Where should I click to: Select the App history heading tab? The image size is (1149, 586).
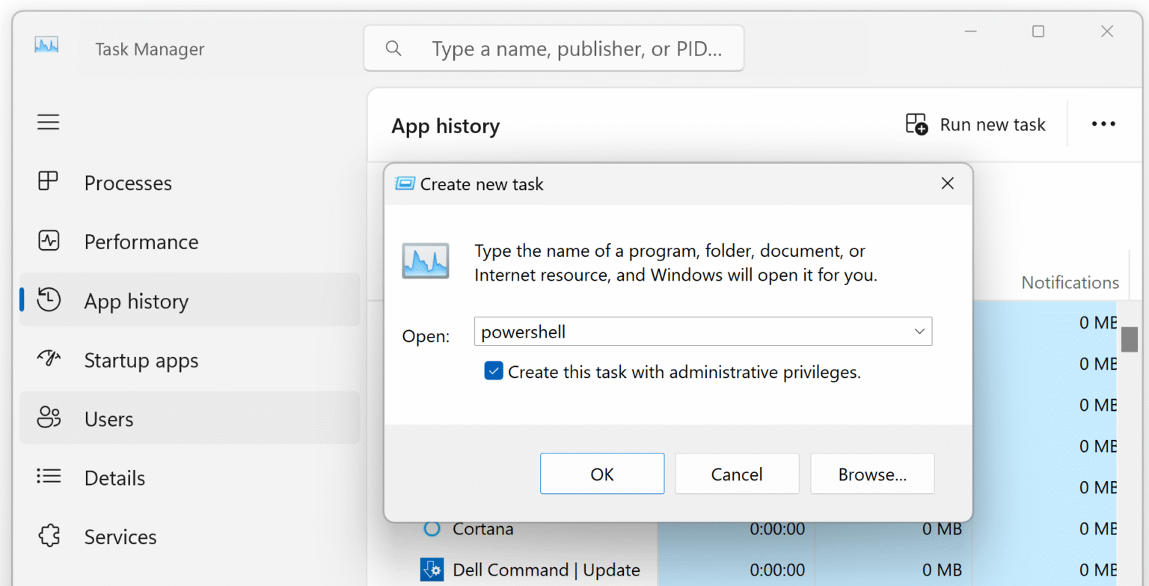pyautogui.click(x=445, y=126)
